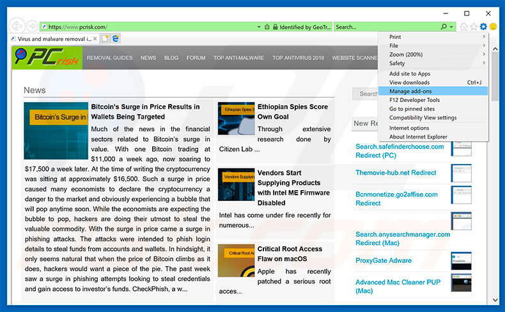Viewport: 505px width, 312px height.
Task: Click the browser Forward arrow button
Action: (x=32, y=26)
